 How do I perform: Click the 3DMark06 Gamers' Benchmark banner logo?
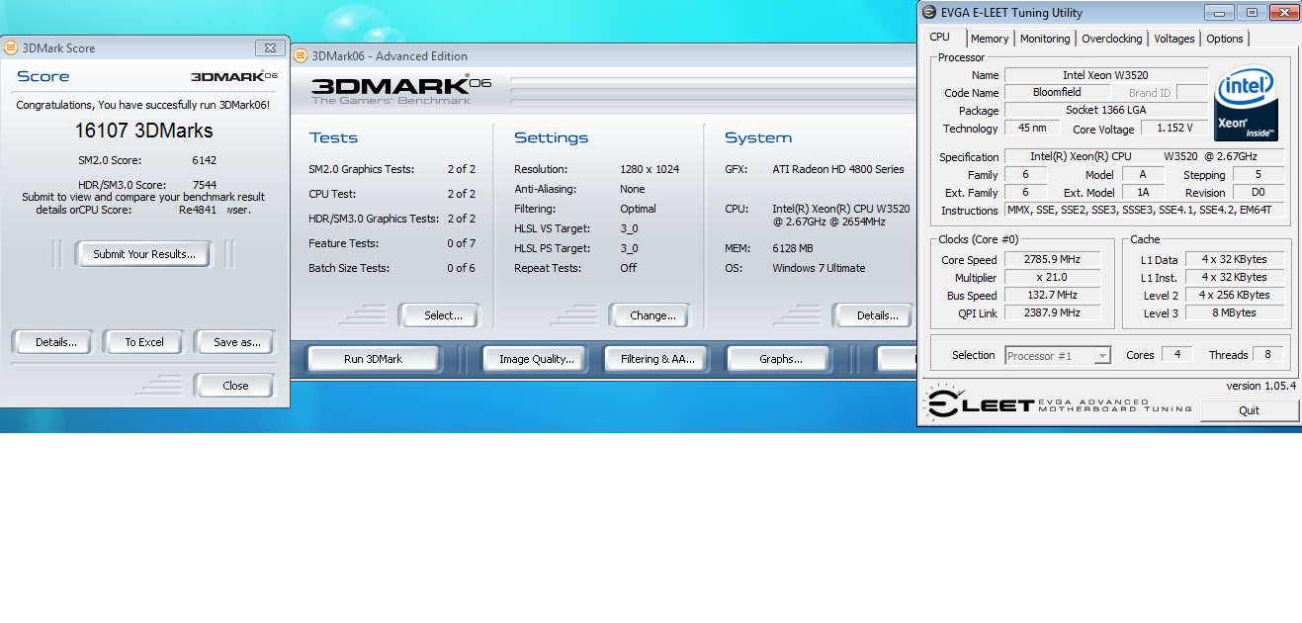tap(400, 91)
